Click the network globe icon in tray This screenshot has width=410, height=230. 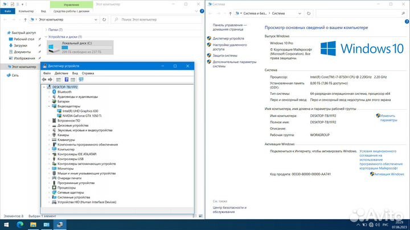[x=371, y=224]
